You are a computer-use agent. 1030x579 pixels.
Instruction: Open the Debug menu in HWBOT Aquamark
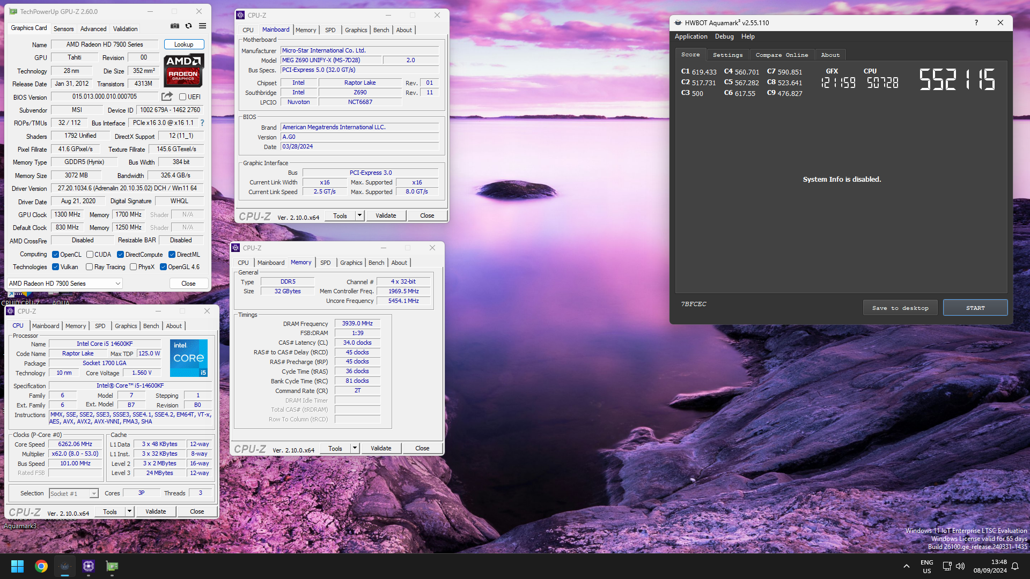pyautogui.click(x=724, y=36)
